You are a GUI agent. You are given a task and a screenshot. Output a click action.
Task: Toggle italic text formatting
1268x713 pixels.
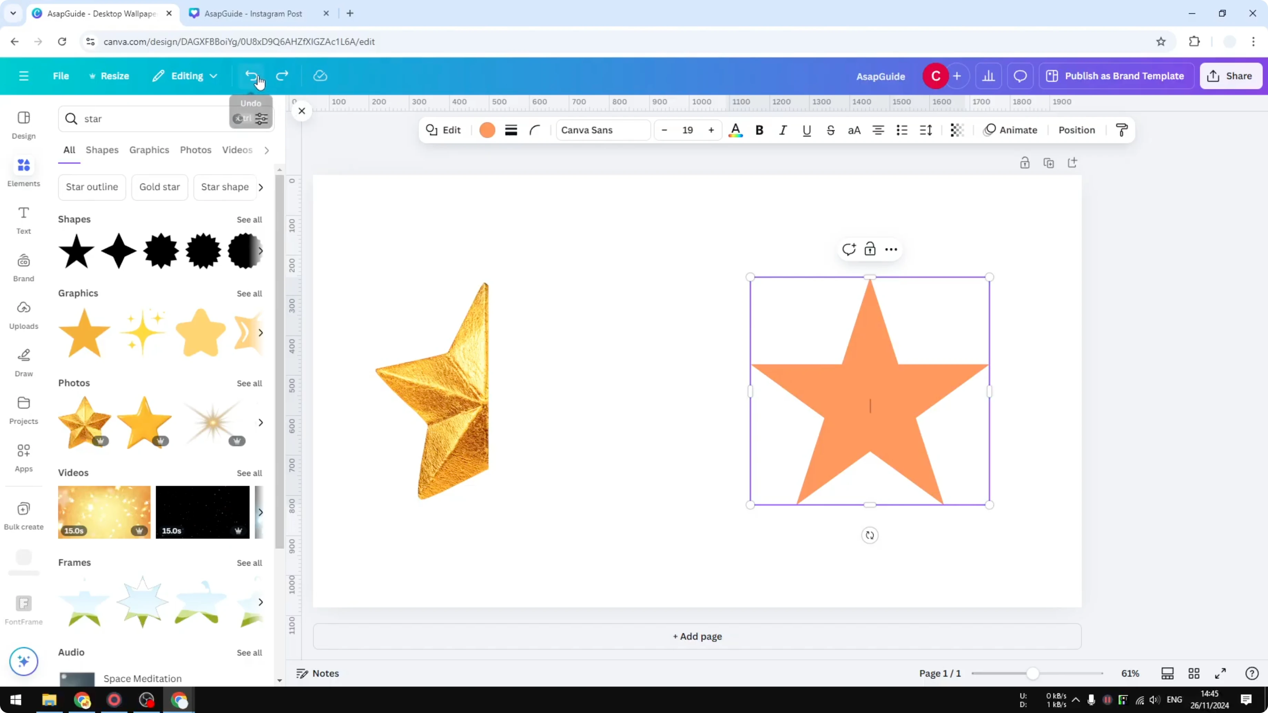point(783,130)
